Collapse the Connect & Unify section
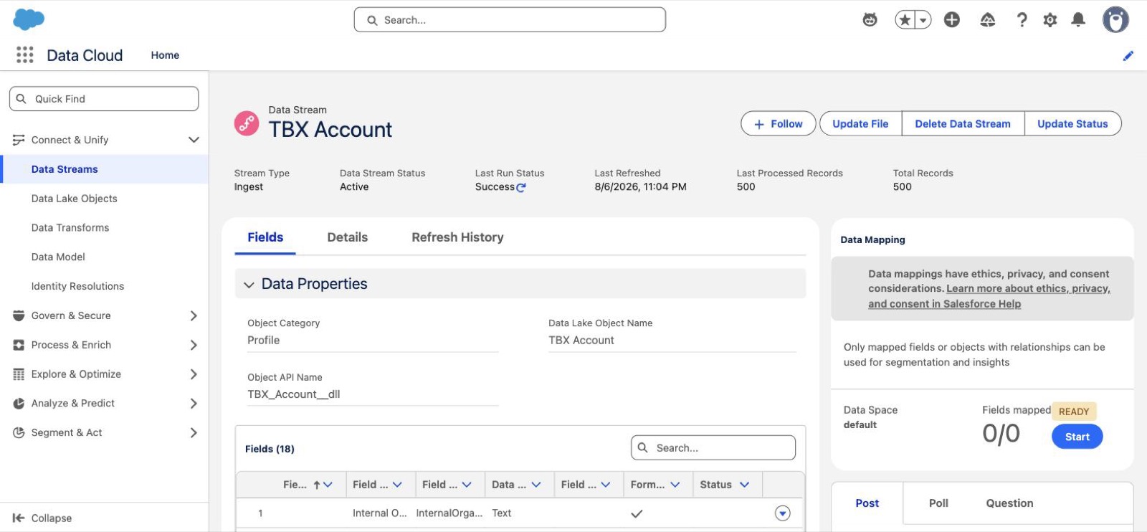This screenshot has height=532, width=1147. 194,140
